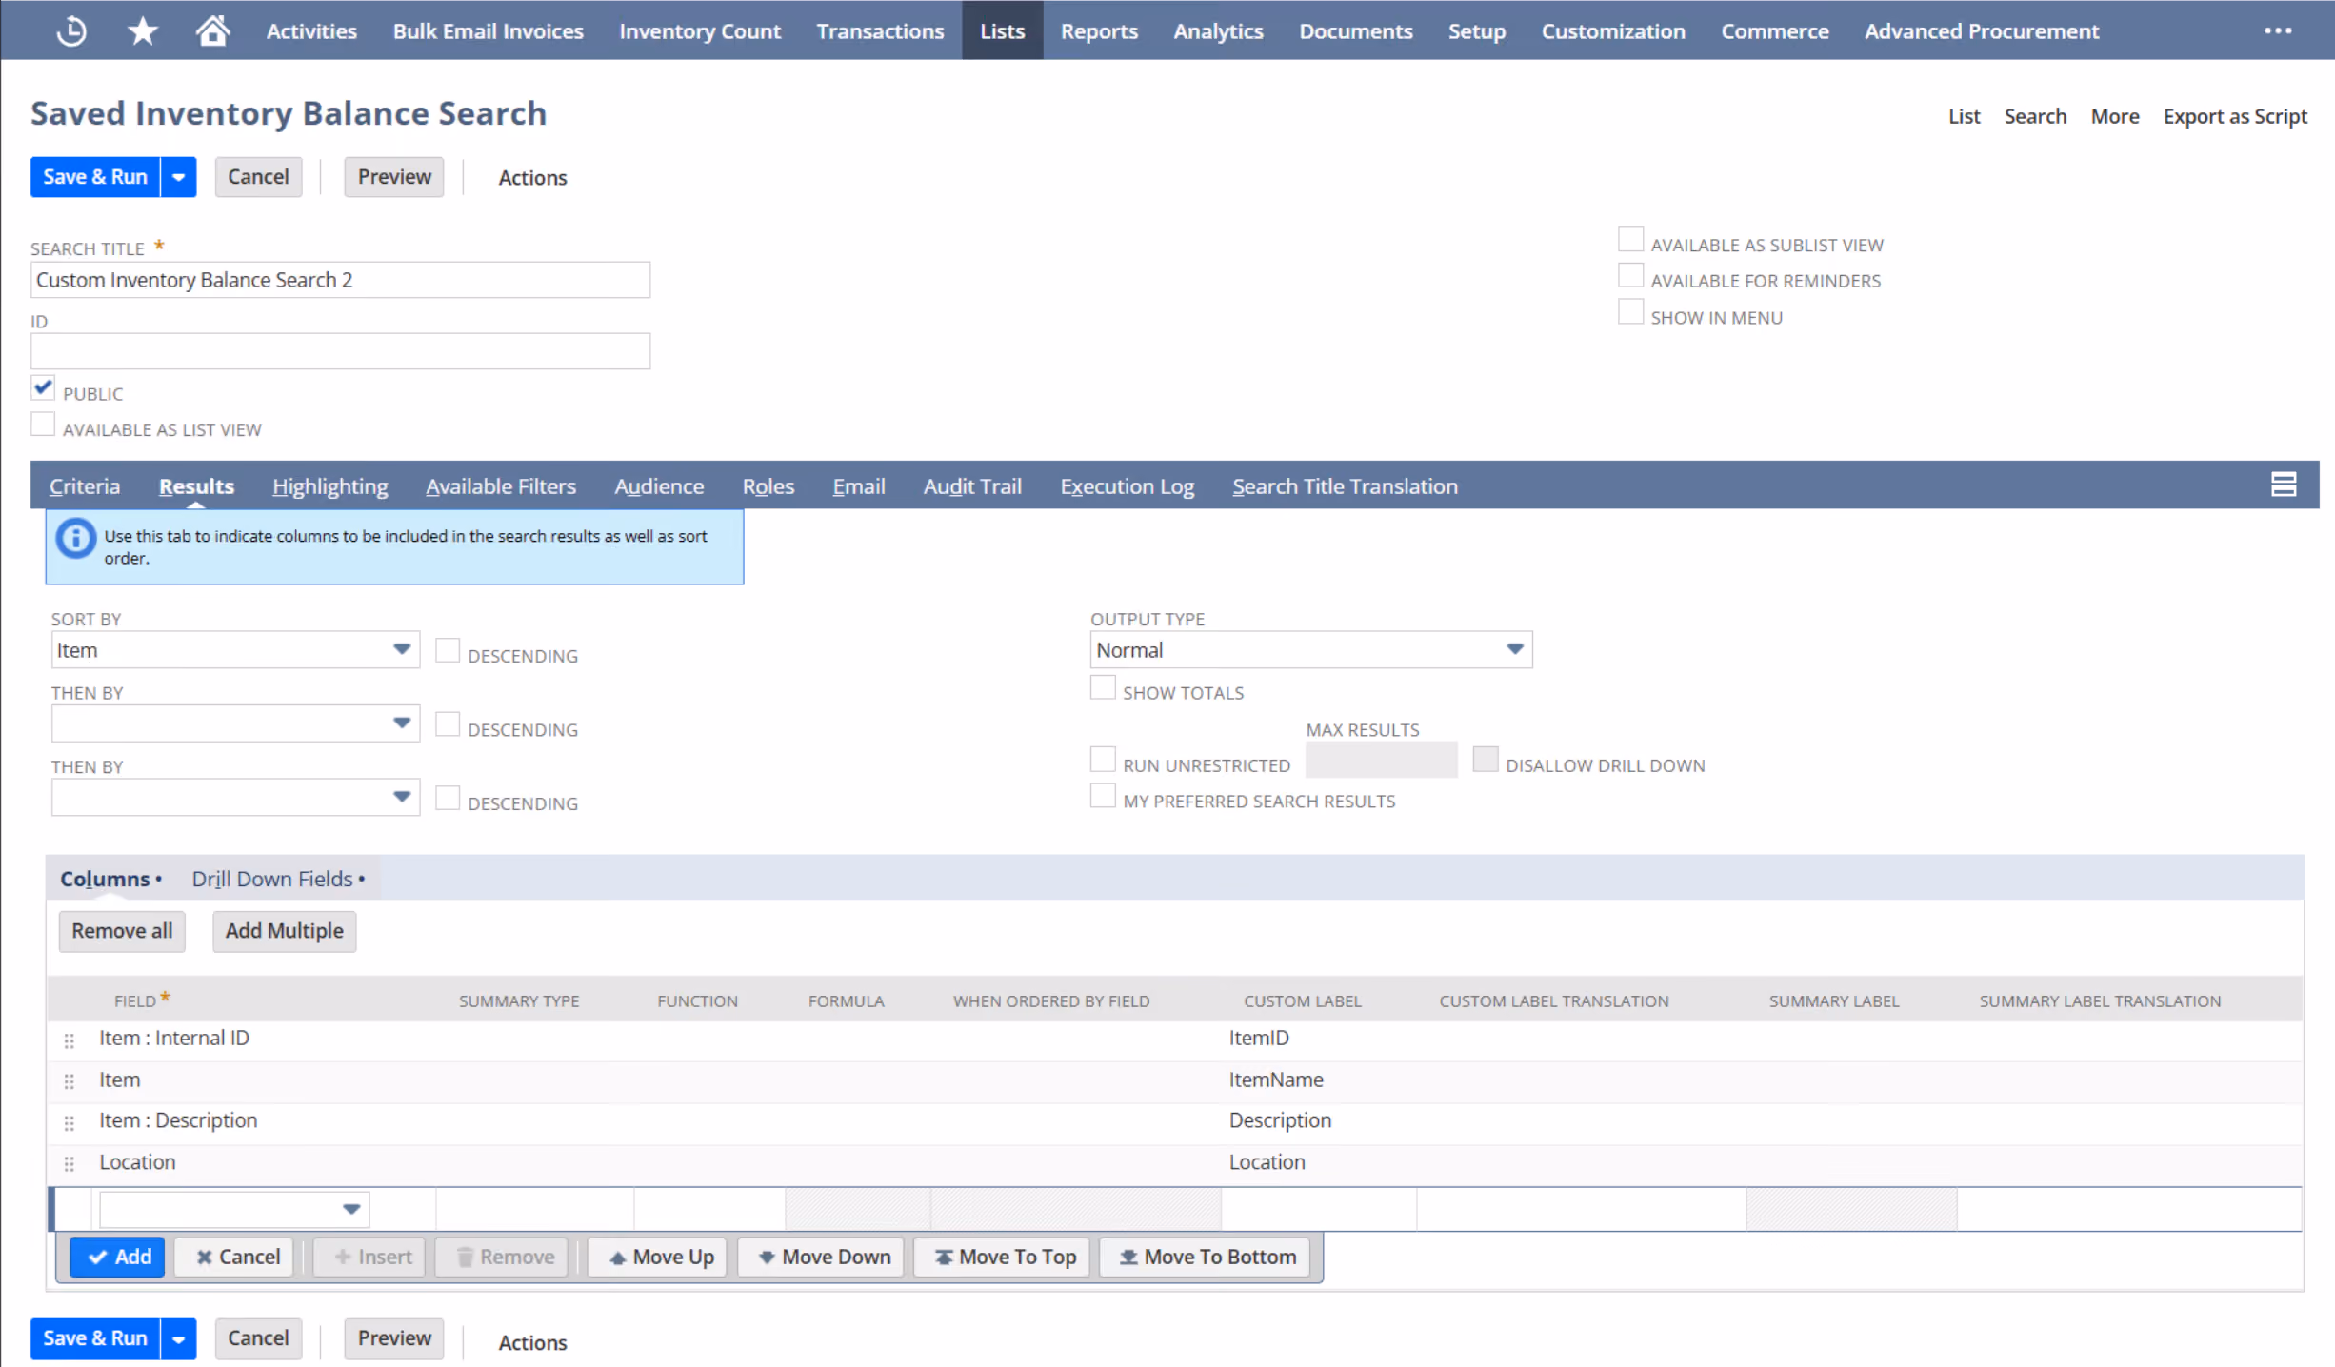
Task: Open the Save & Run arrow menu at top
Action: point(178,177)
